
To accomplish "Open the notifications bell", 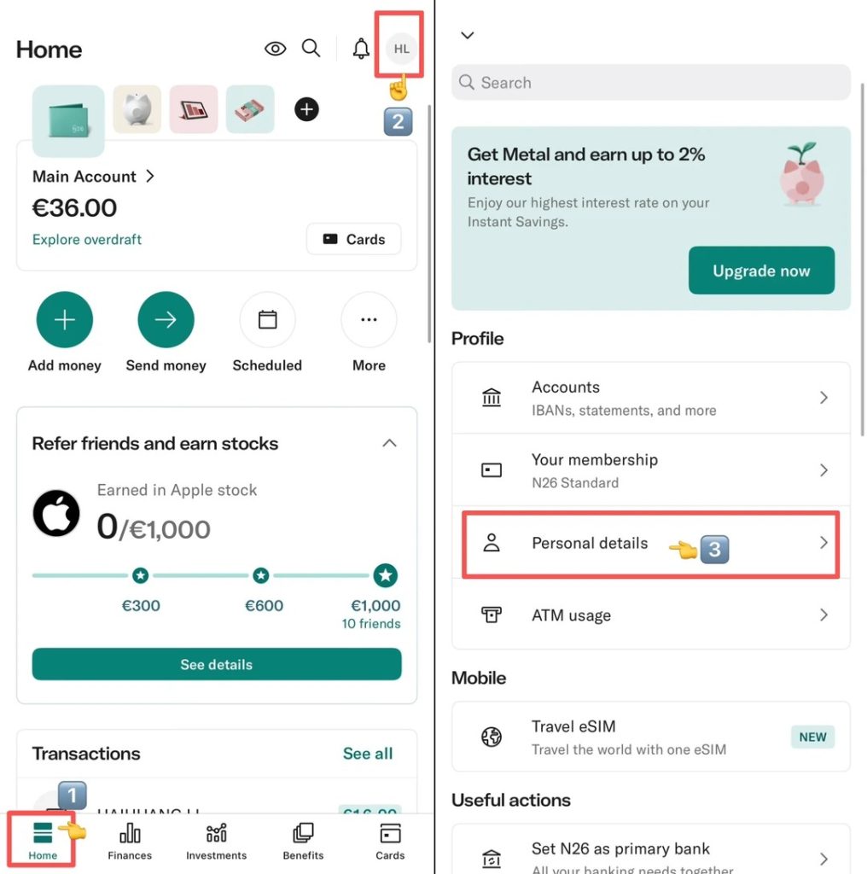I will (361, 49).
